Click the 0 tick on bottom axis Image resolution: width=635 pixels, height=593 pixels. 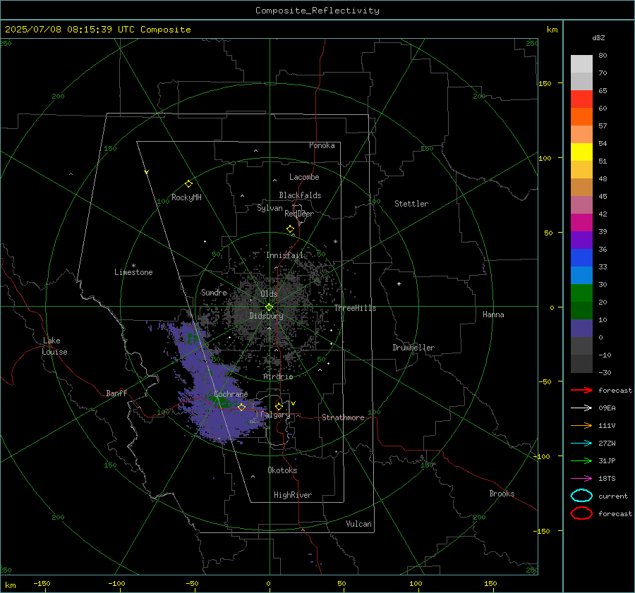point(268,583)
